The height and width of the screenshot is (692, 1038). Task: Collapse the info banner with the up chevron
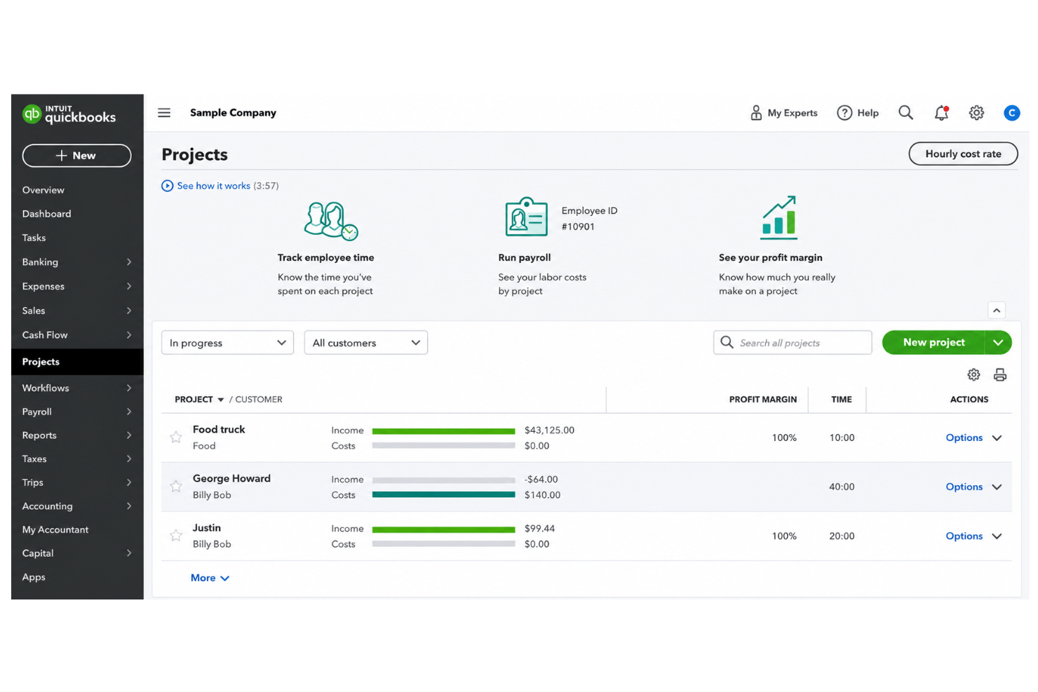(997, 310)
